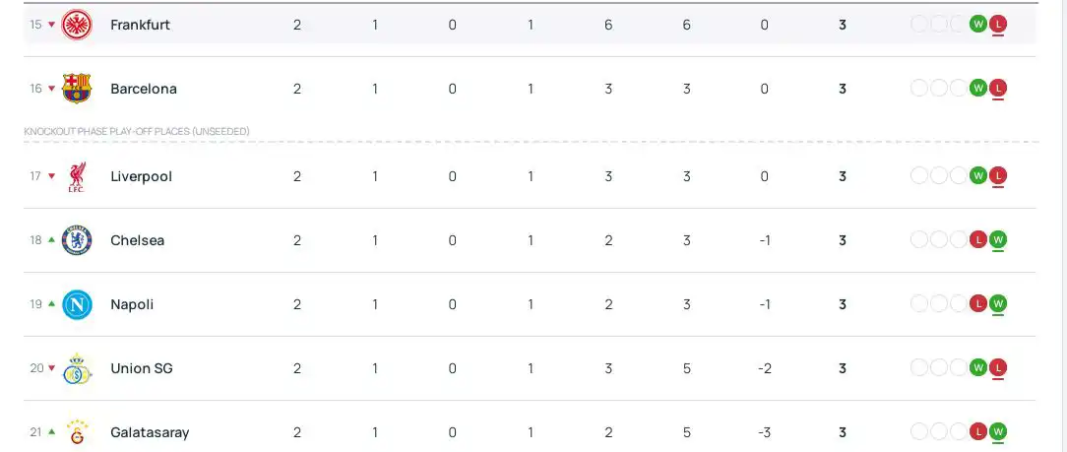Click Union SG's red L form badge
Viewport: 1067px width, 452px height.
pos(998,368)
